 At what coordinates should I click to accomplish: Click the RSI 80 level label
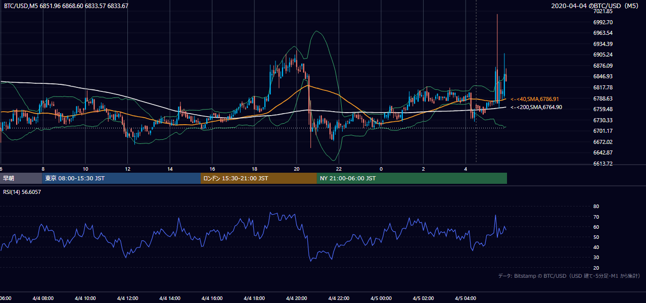coord(596,207)
